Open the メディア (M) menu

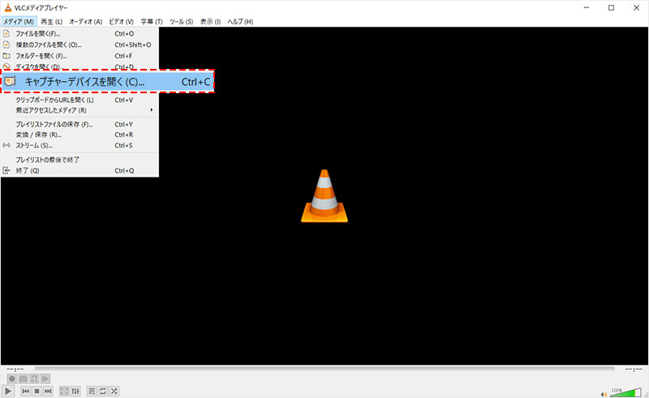[x=19, y=22]
